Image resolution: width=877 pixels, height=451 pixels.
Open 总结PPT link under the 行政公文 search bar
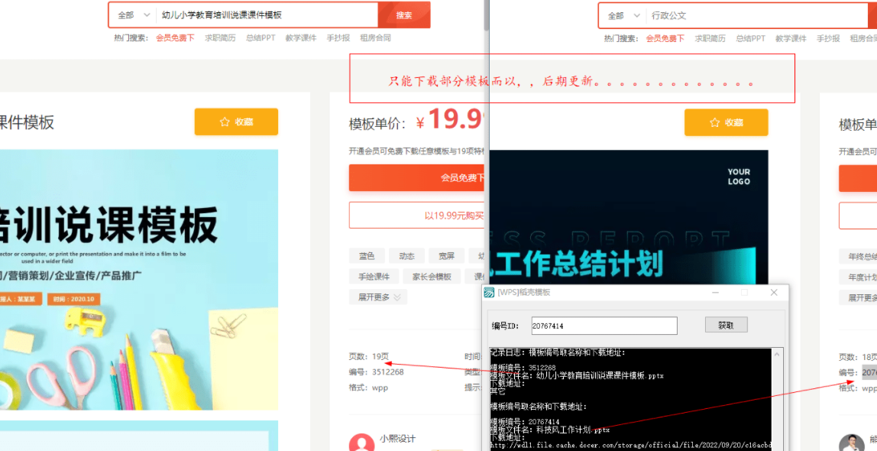click(751, 39)
